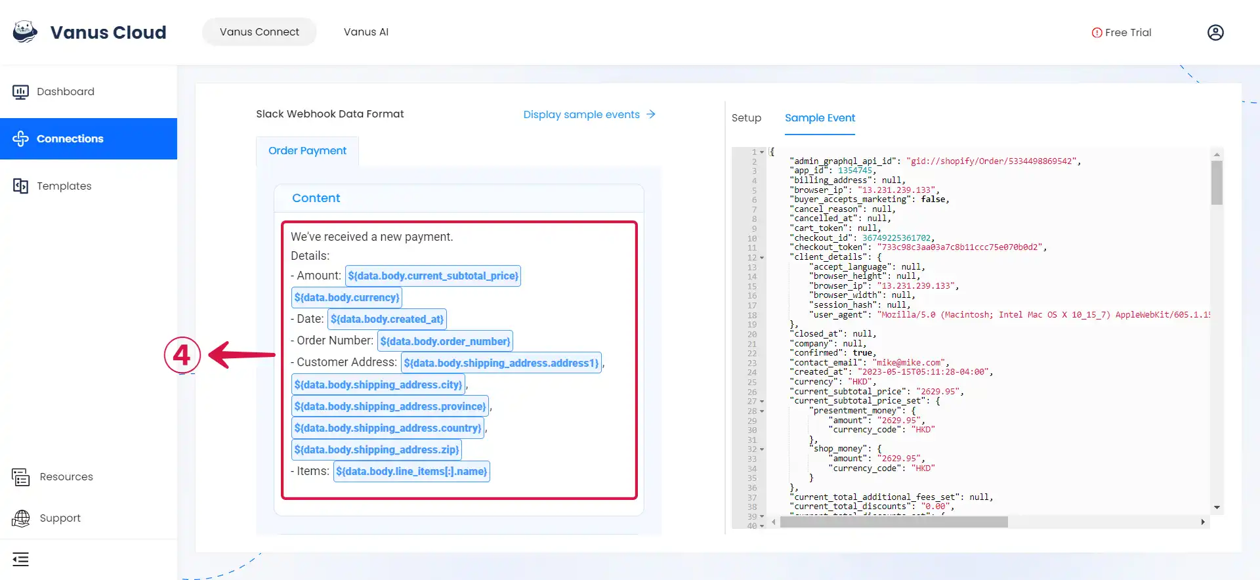Click Display sample events link
The width and height of the screenshot is (1260, 580).
click(581, 114)
